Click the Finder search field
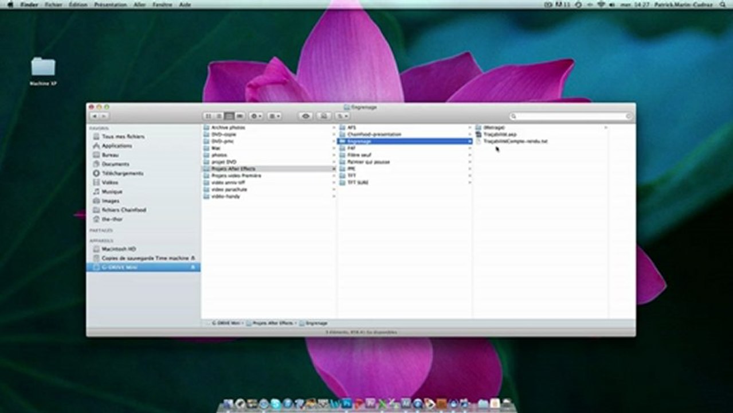The image size is (733, 413). 571,116
